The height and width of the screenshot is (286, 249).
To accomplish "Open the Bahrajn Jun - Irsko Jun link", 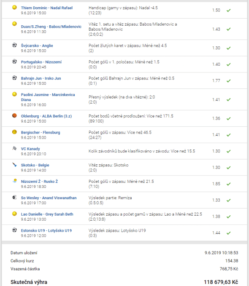I will point(41,78).
